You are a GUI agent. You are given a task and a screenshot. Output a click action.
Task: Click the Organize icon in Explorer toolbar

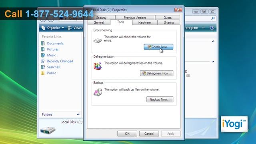(44, 28)
